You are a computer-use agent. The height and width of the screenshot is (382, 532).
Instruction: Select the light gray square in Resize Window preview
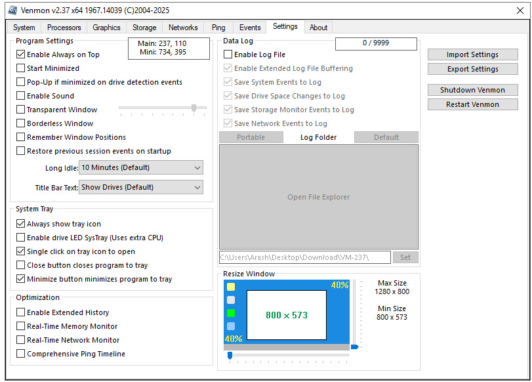(231, 300)
